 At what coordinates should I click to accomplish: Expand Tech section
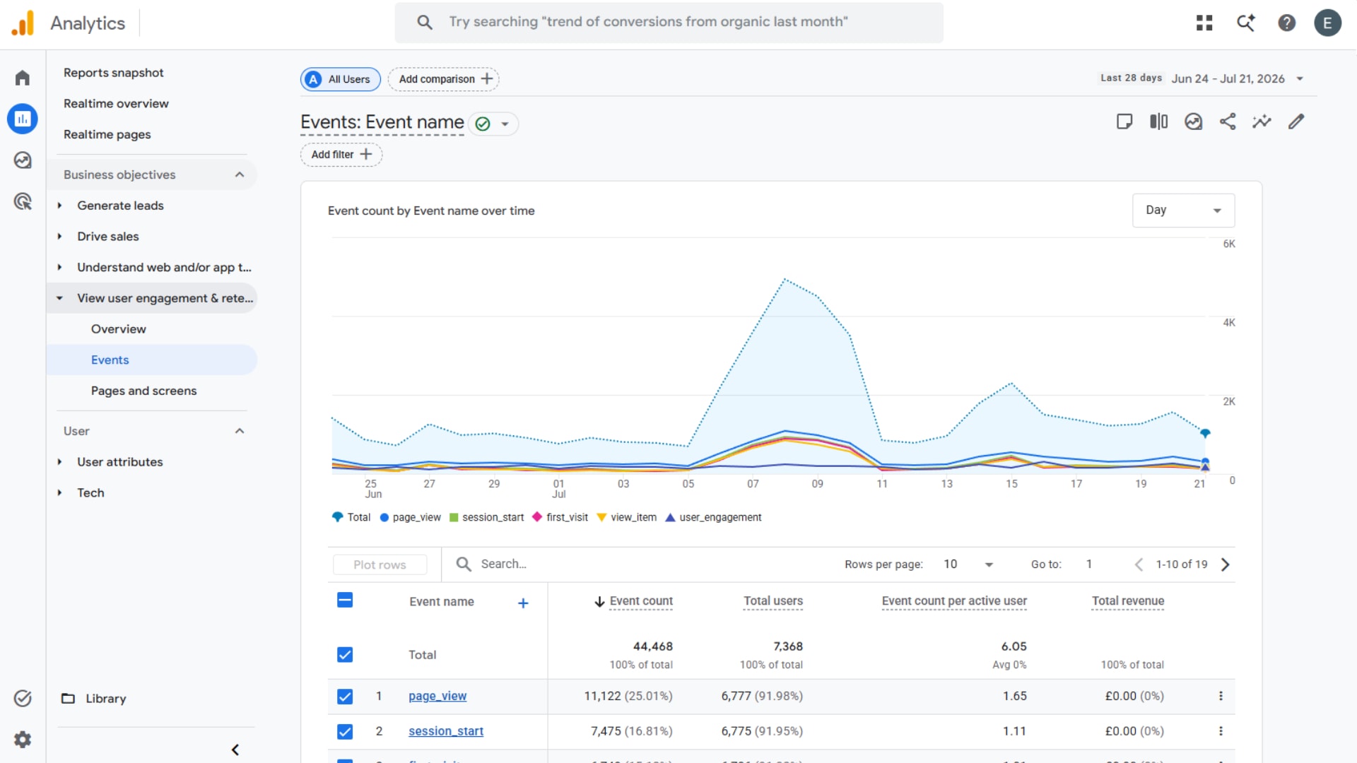[x=59, y=493]
